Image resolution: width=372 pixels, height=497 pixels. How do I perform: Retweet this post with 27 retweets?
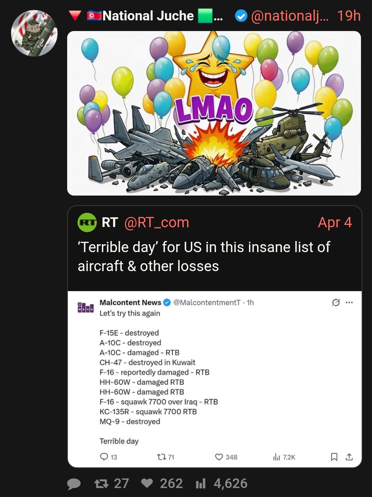tap(101, 484)
